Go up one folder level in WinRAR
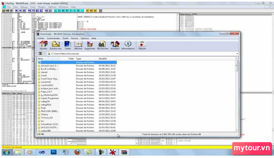Screen dimensions: 274x158 pos(40,54)
